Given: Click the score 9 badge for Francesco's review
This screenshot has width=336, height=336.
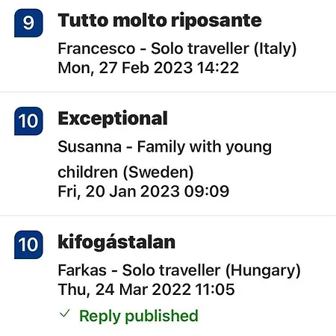Looking at the screenshot, I should pos(28,23).
